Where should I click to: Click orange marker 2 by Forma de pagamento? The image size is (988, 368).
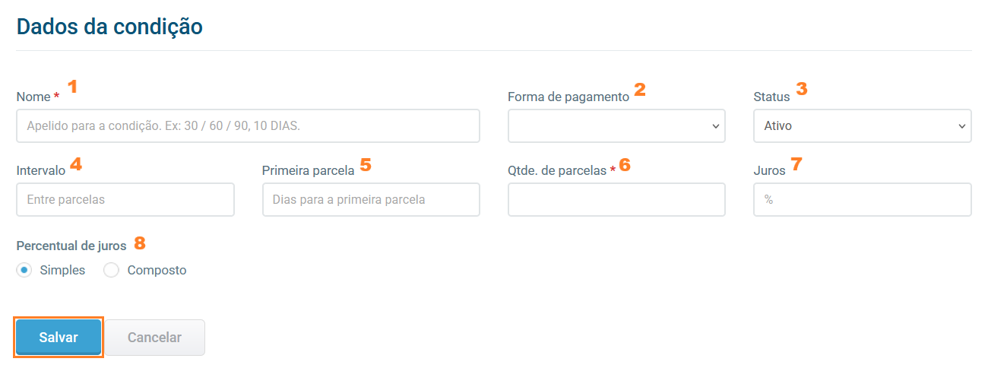coord(640,90)
